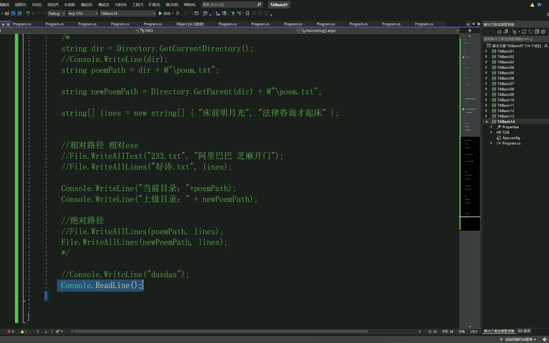549x343 pixels.
Task: Open the Main(string[] args) member dropdown
Action: (379, 30)
